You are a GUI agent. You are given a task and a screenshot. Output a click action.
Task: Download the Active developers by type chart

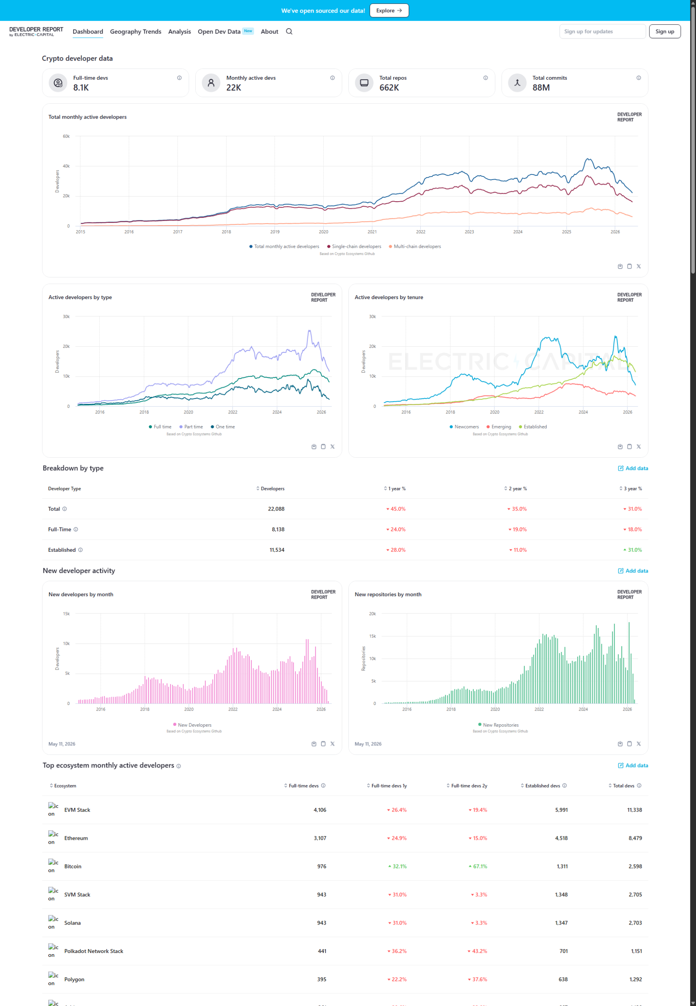pyautogui.click(x=314, y=446)
